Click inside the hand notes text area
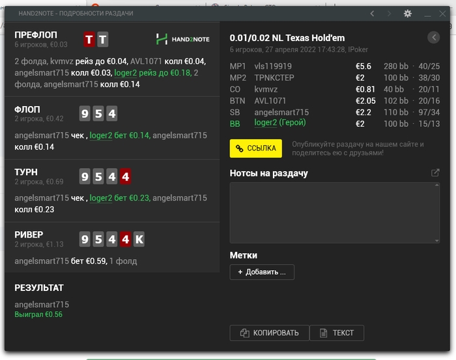 coord(334,212)
